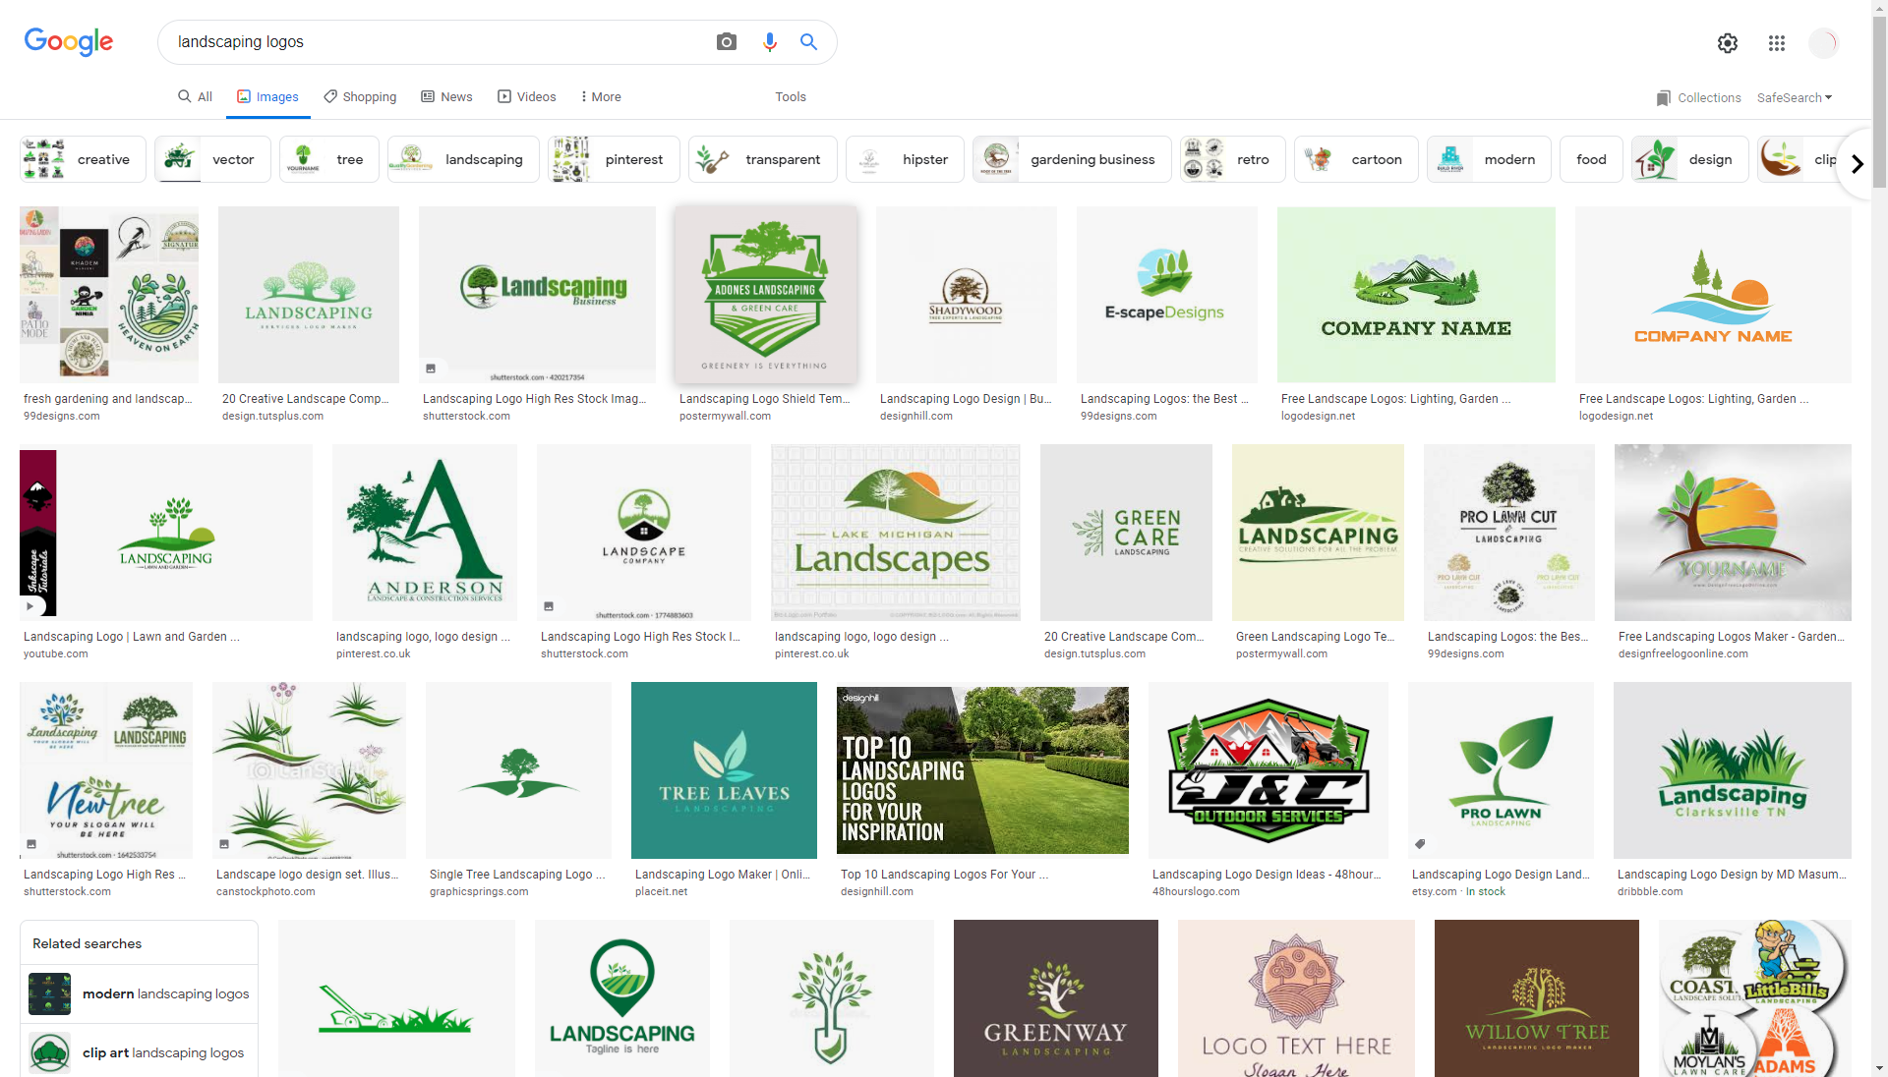Open the account profile avatar
The height and width of the screenshot is (1077, 1888).
[x=1823, y=43]
